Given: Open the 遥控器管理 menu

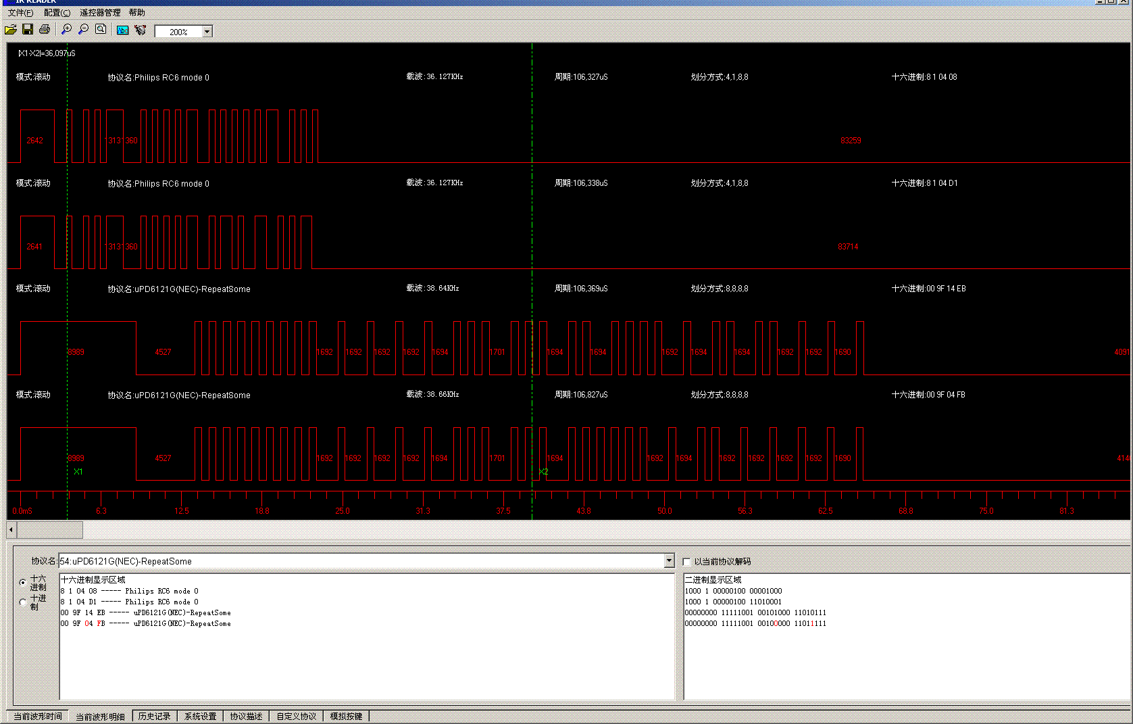Looking at the screenshot, I should point(100,13).
